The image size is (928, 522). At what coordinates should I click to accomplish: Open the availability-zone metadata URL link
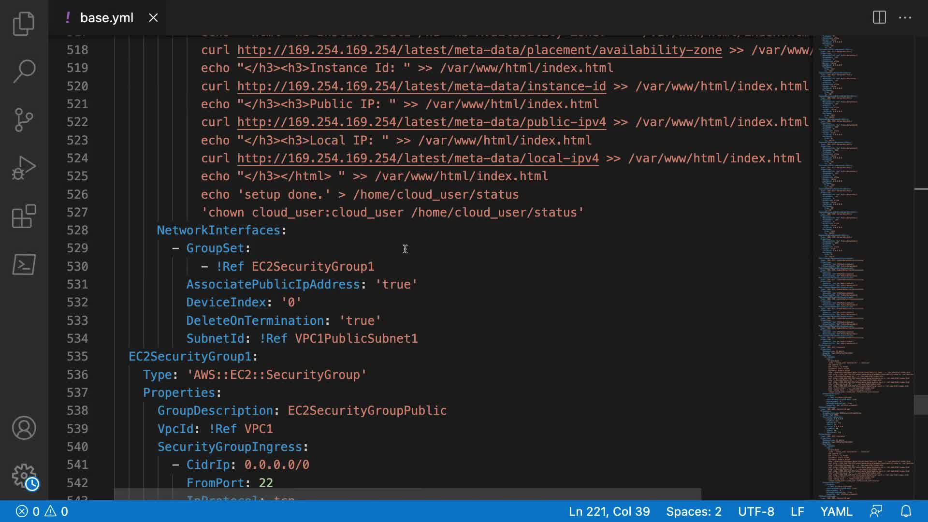(479, 50)
